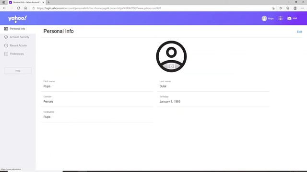
Task: Click the address bar URL
Action: pos(99,8)
